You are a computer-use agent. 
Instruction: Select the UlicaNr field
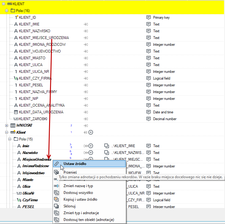pyautogui.click(x=29, y=193)
